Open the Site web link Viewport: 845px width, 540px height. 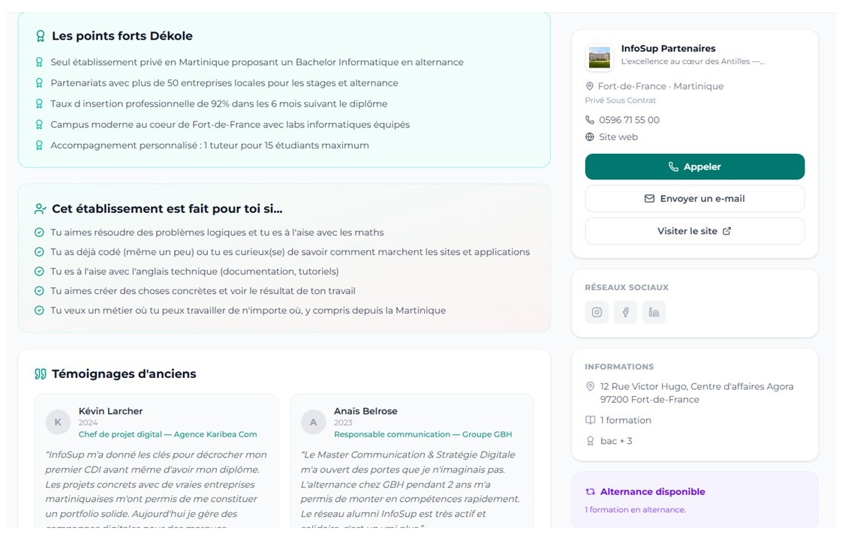(618, 137)
